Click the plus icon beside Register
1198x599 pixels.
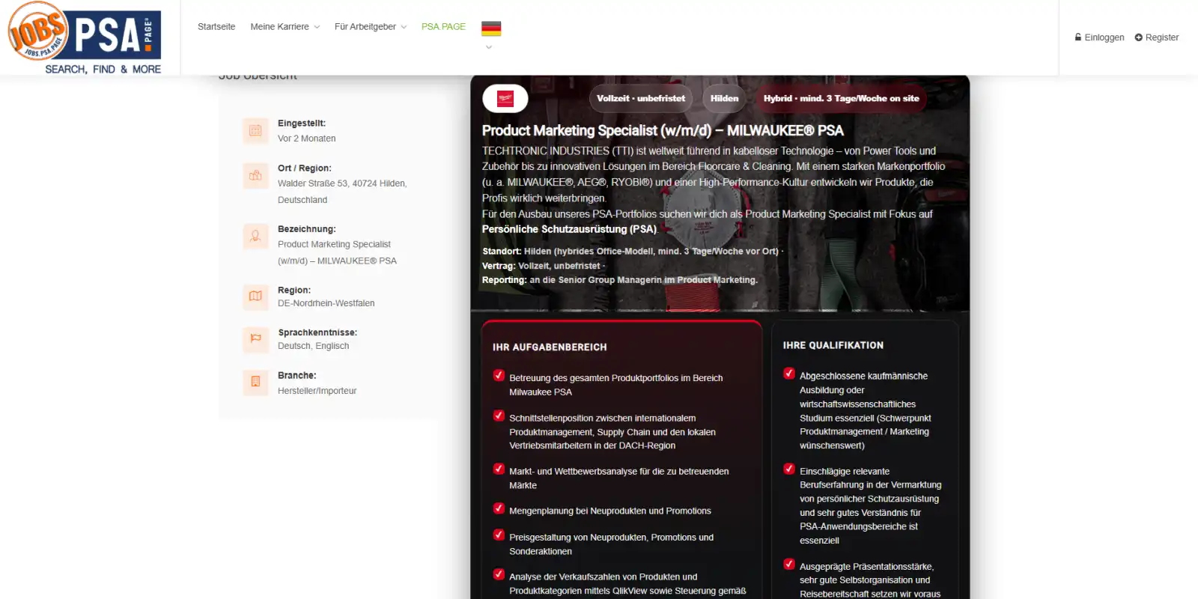point(1139,37)
